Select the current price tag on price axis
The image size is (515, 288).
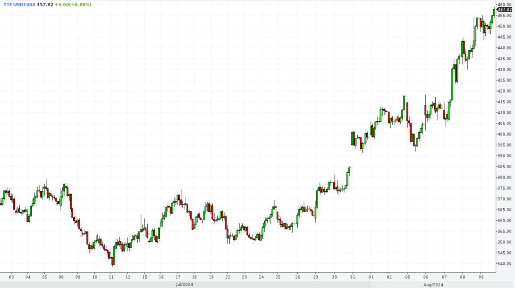coord(506,9)
